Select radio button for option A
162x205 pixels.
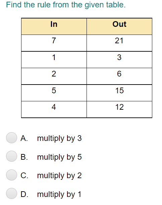[x=11, y=138]
